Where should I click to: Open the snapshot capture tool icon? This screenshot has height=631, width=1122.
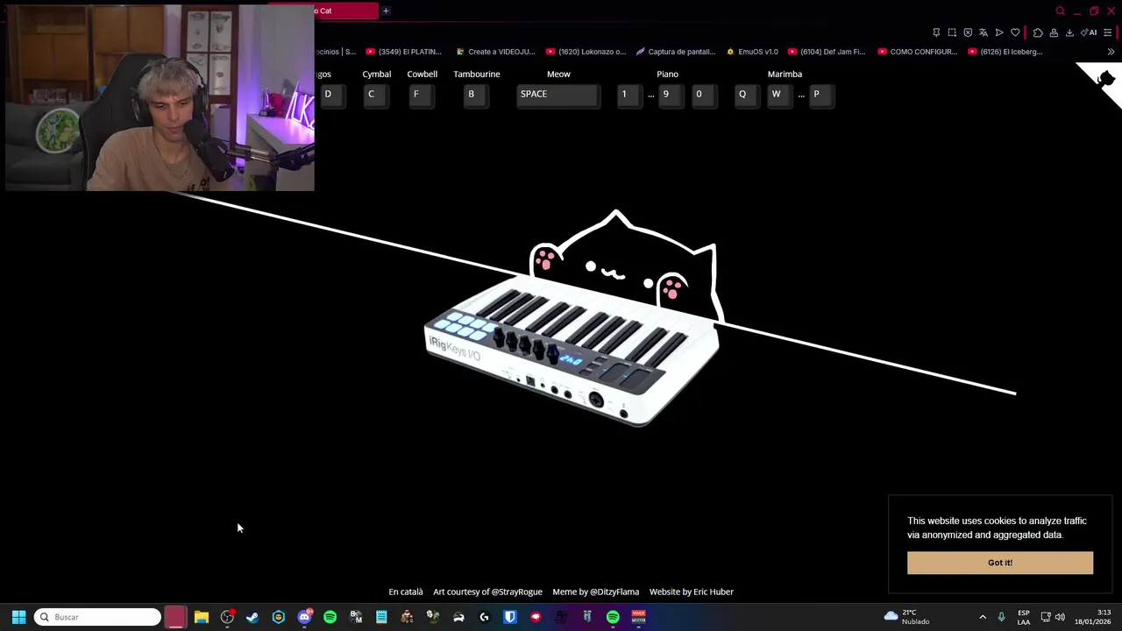pyautogui.click(x=952, y=32)
